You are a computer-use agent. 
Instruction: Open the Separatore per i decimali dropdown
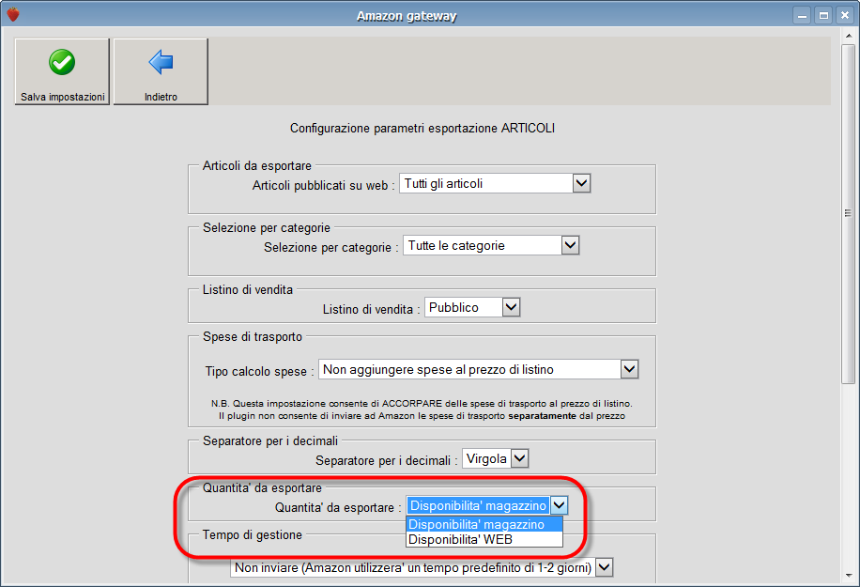[x=519, y=458]
